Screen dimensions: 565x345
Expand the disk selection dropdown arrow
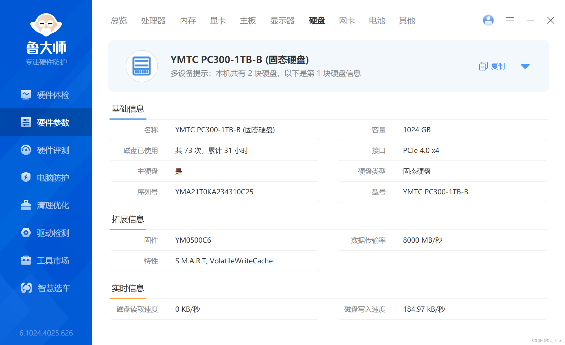[x=525, y=66]
